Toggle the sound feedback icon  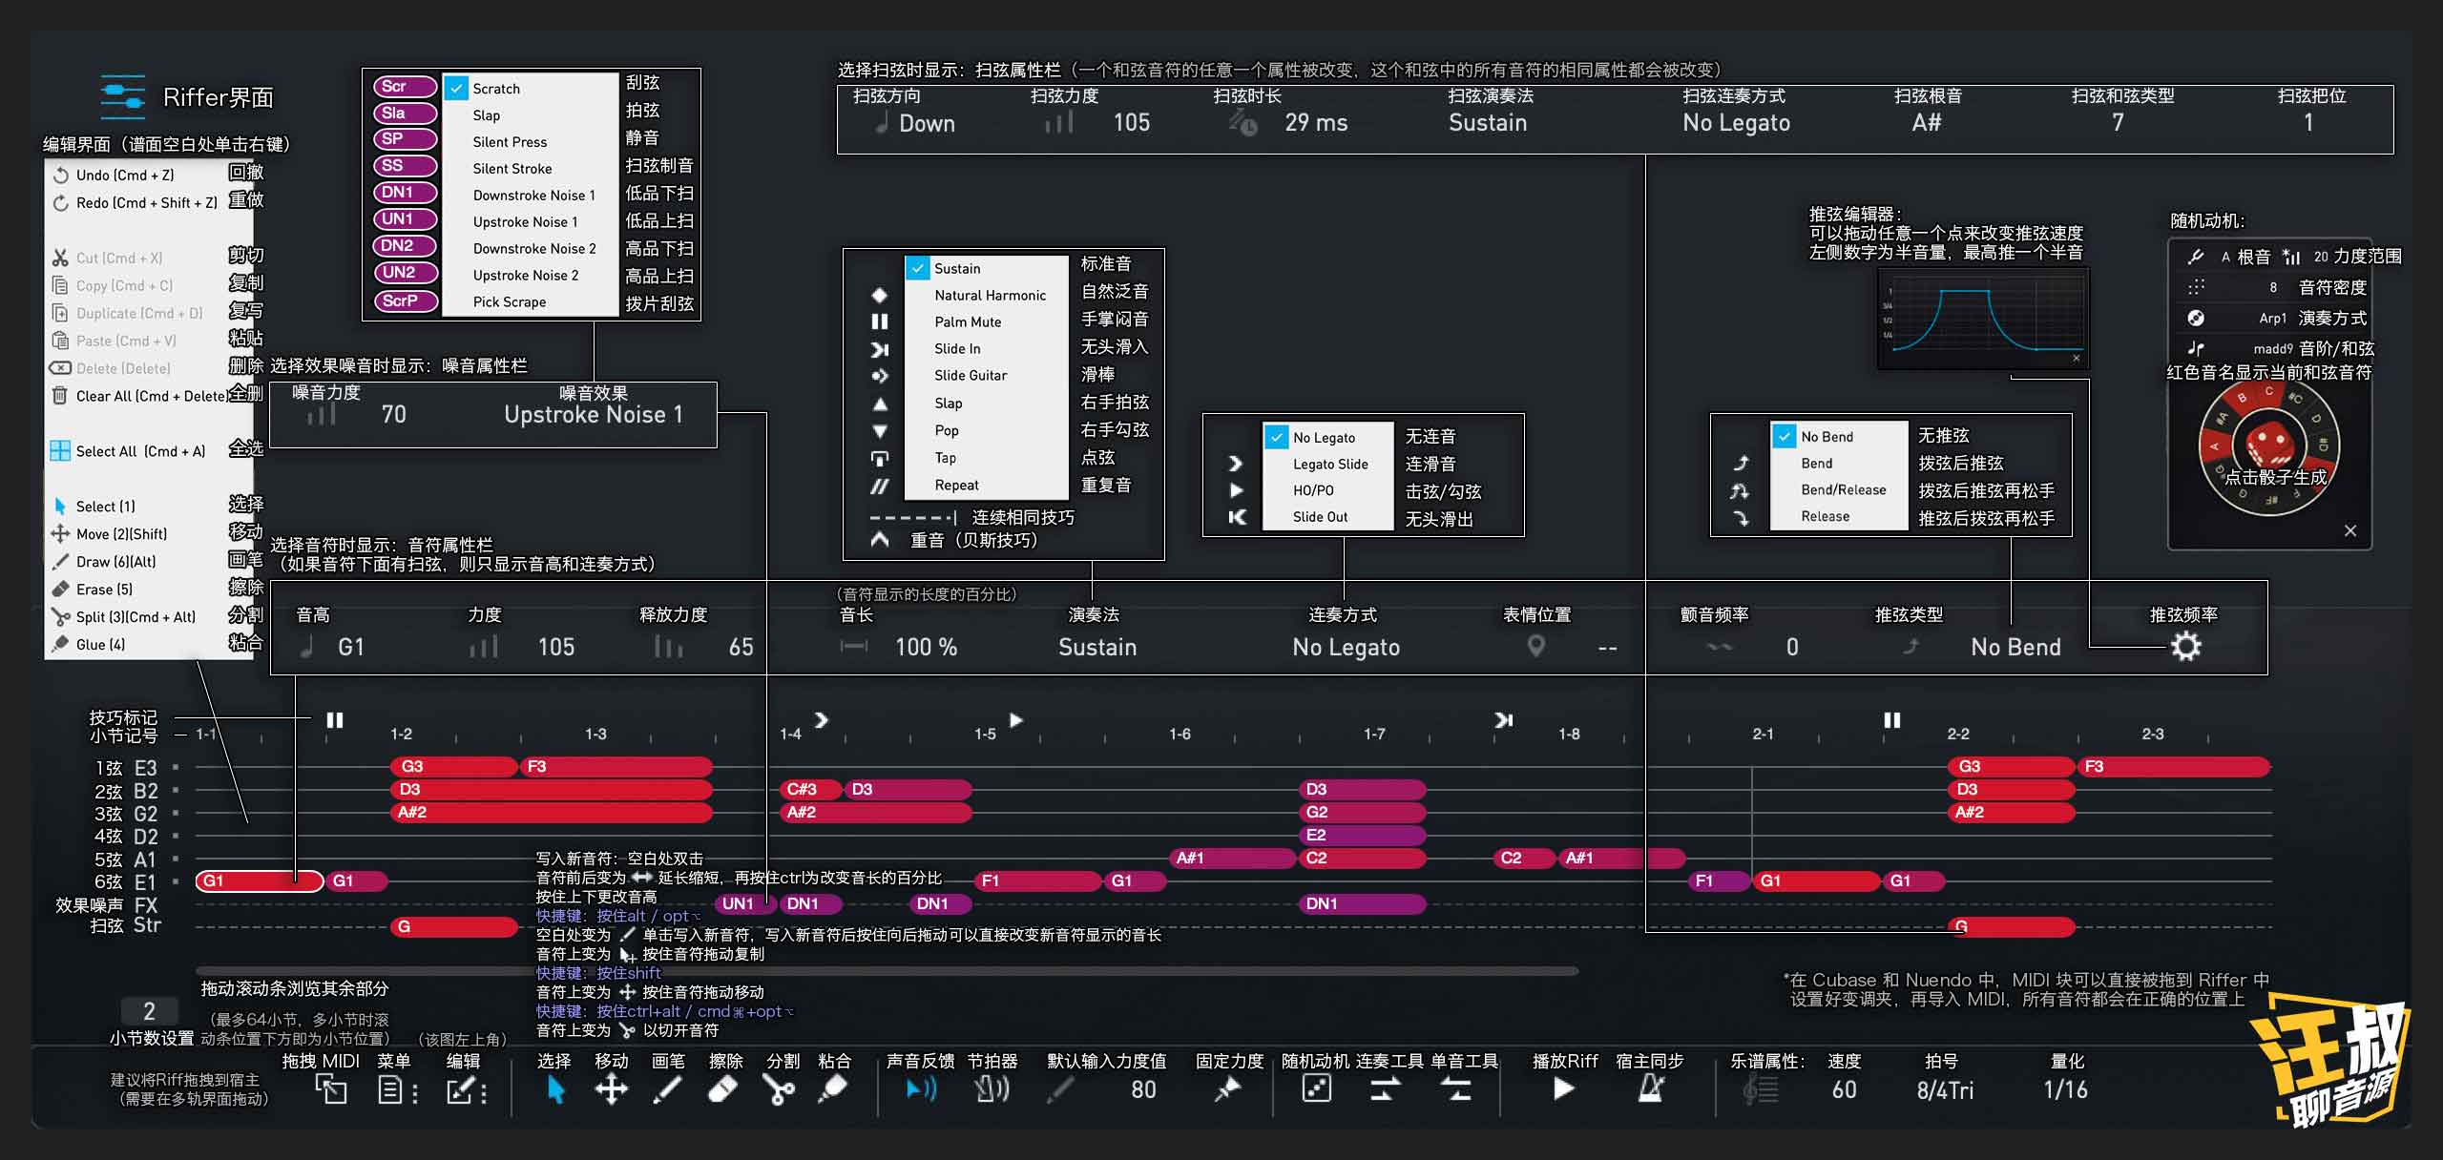[919, 1087]
